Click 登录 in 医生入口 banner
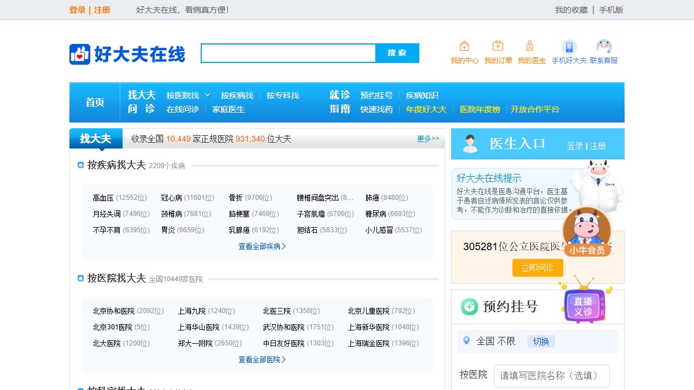The image size is (694, 390). pos(575,146)
